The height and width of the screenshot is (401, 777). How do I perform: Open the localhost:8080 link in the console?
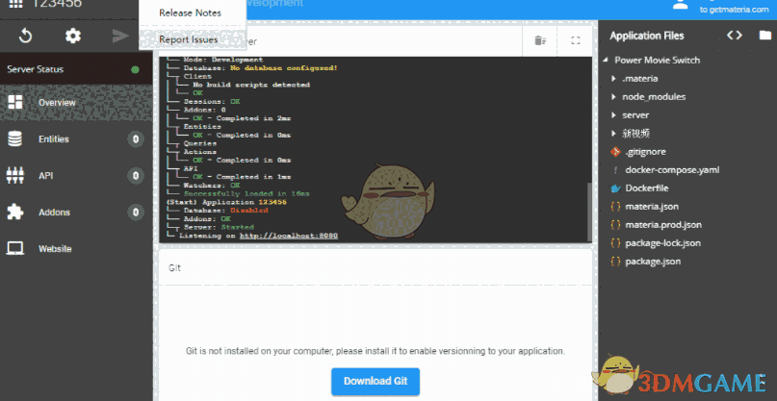tap(289, 236)
